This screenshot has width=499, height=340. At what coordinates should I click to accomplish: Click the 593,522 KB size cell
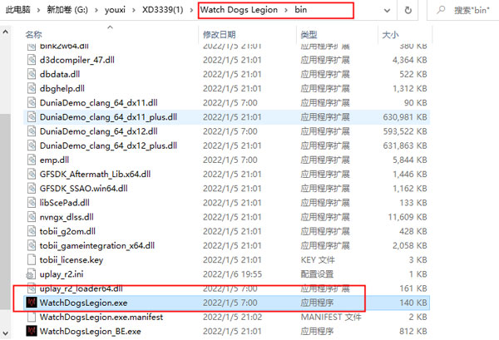pyautogui.click(x=405, y=131)
